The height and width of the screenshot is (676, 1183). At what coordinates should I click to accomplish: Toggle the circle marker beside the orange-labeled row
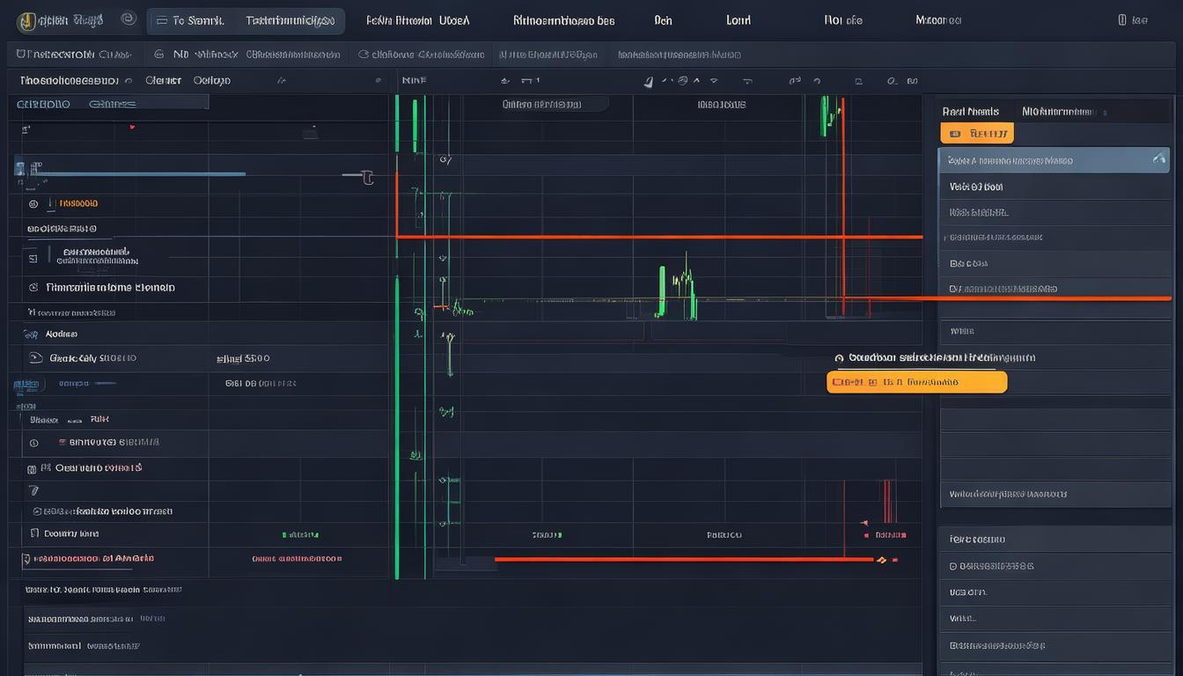click(33, 203)
